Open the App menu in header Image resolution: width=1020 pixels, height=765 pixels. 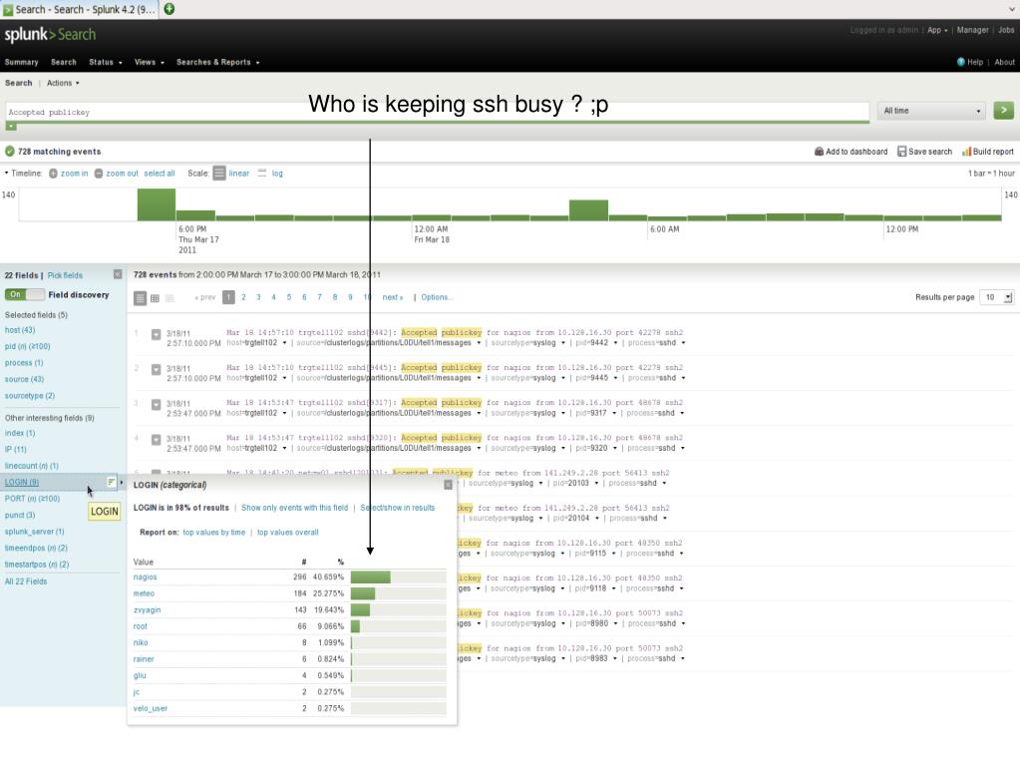(937, 30)
